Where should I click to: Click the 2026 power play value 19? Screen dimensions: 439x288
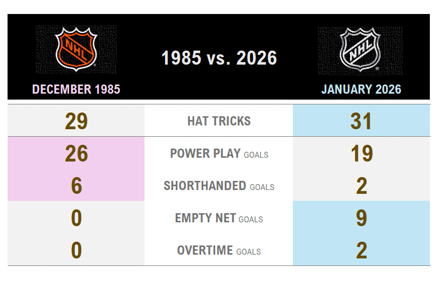[x=361, y=153]
